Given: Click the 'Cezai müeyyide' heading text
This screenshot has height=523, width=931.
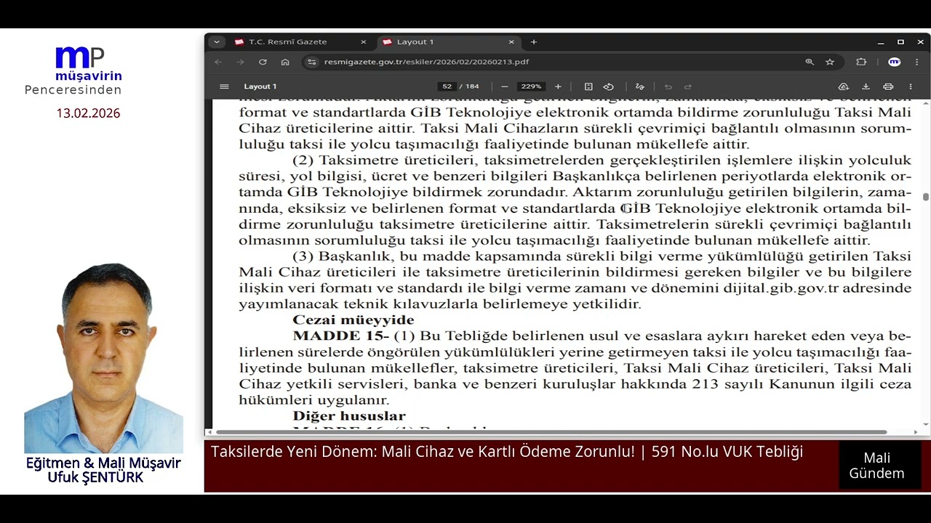Looking at the screenshot, I should click(x=353, y=320).
